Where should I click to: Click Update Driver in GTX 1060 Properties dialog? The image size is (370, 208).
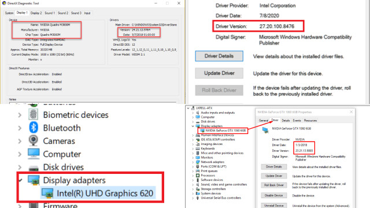pos(273,176)
